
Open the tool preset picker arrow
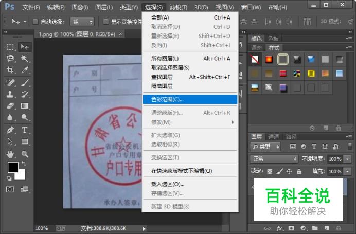pyautogui.click(x=25, y=22)
